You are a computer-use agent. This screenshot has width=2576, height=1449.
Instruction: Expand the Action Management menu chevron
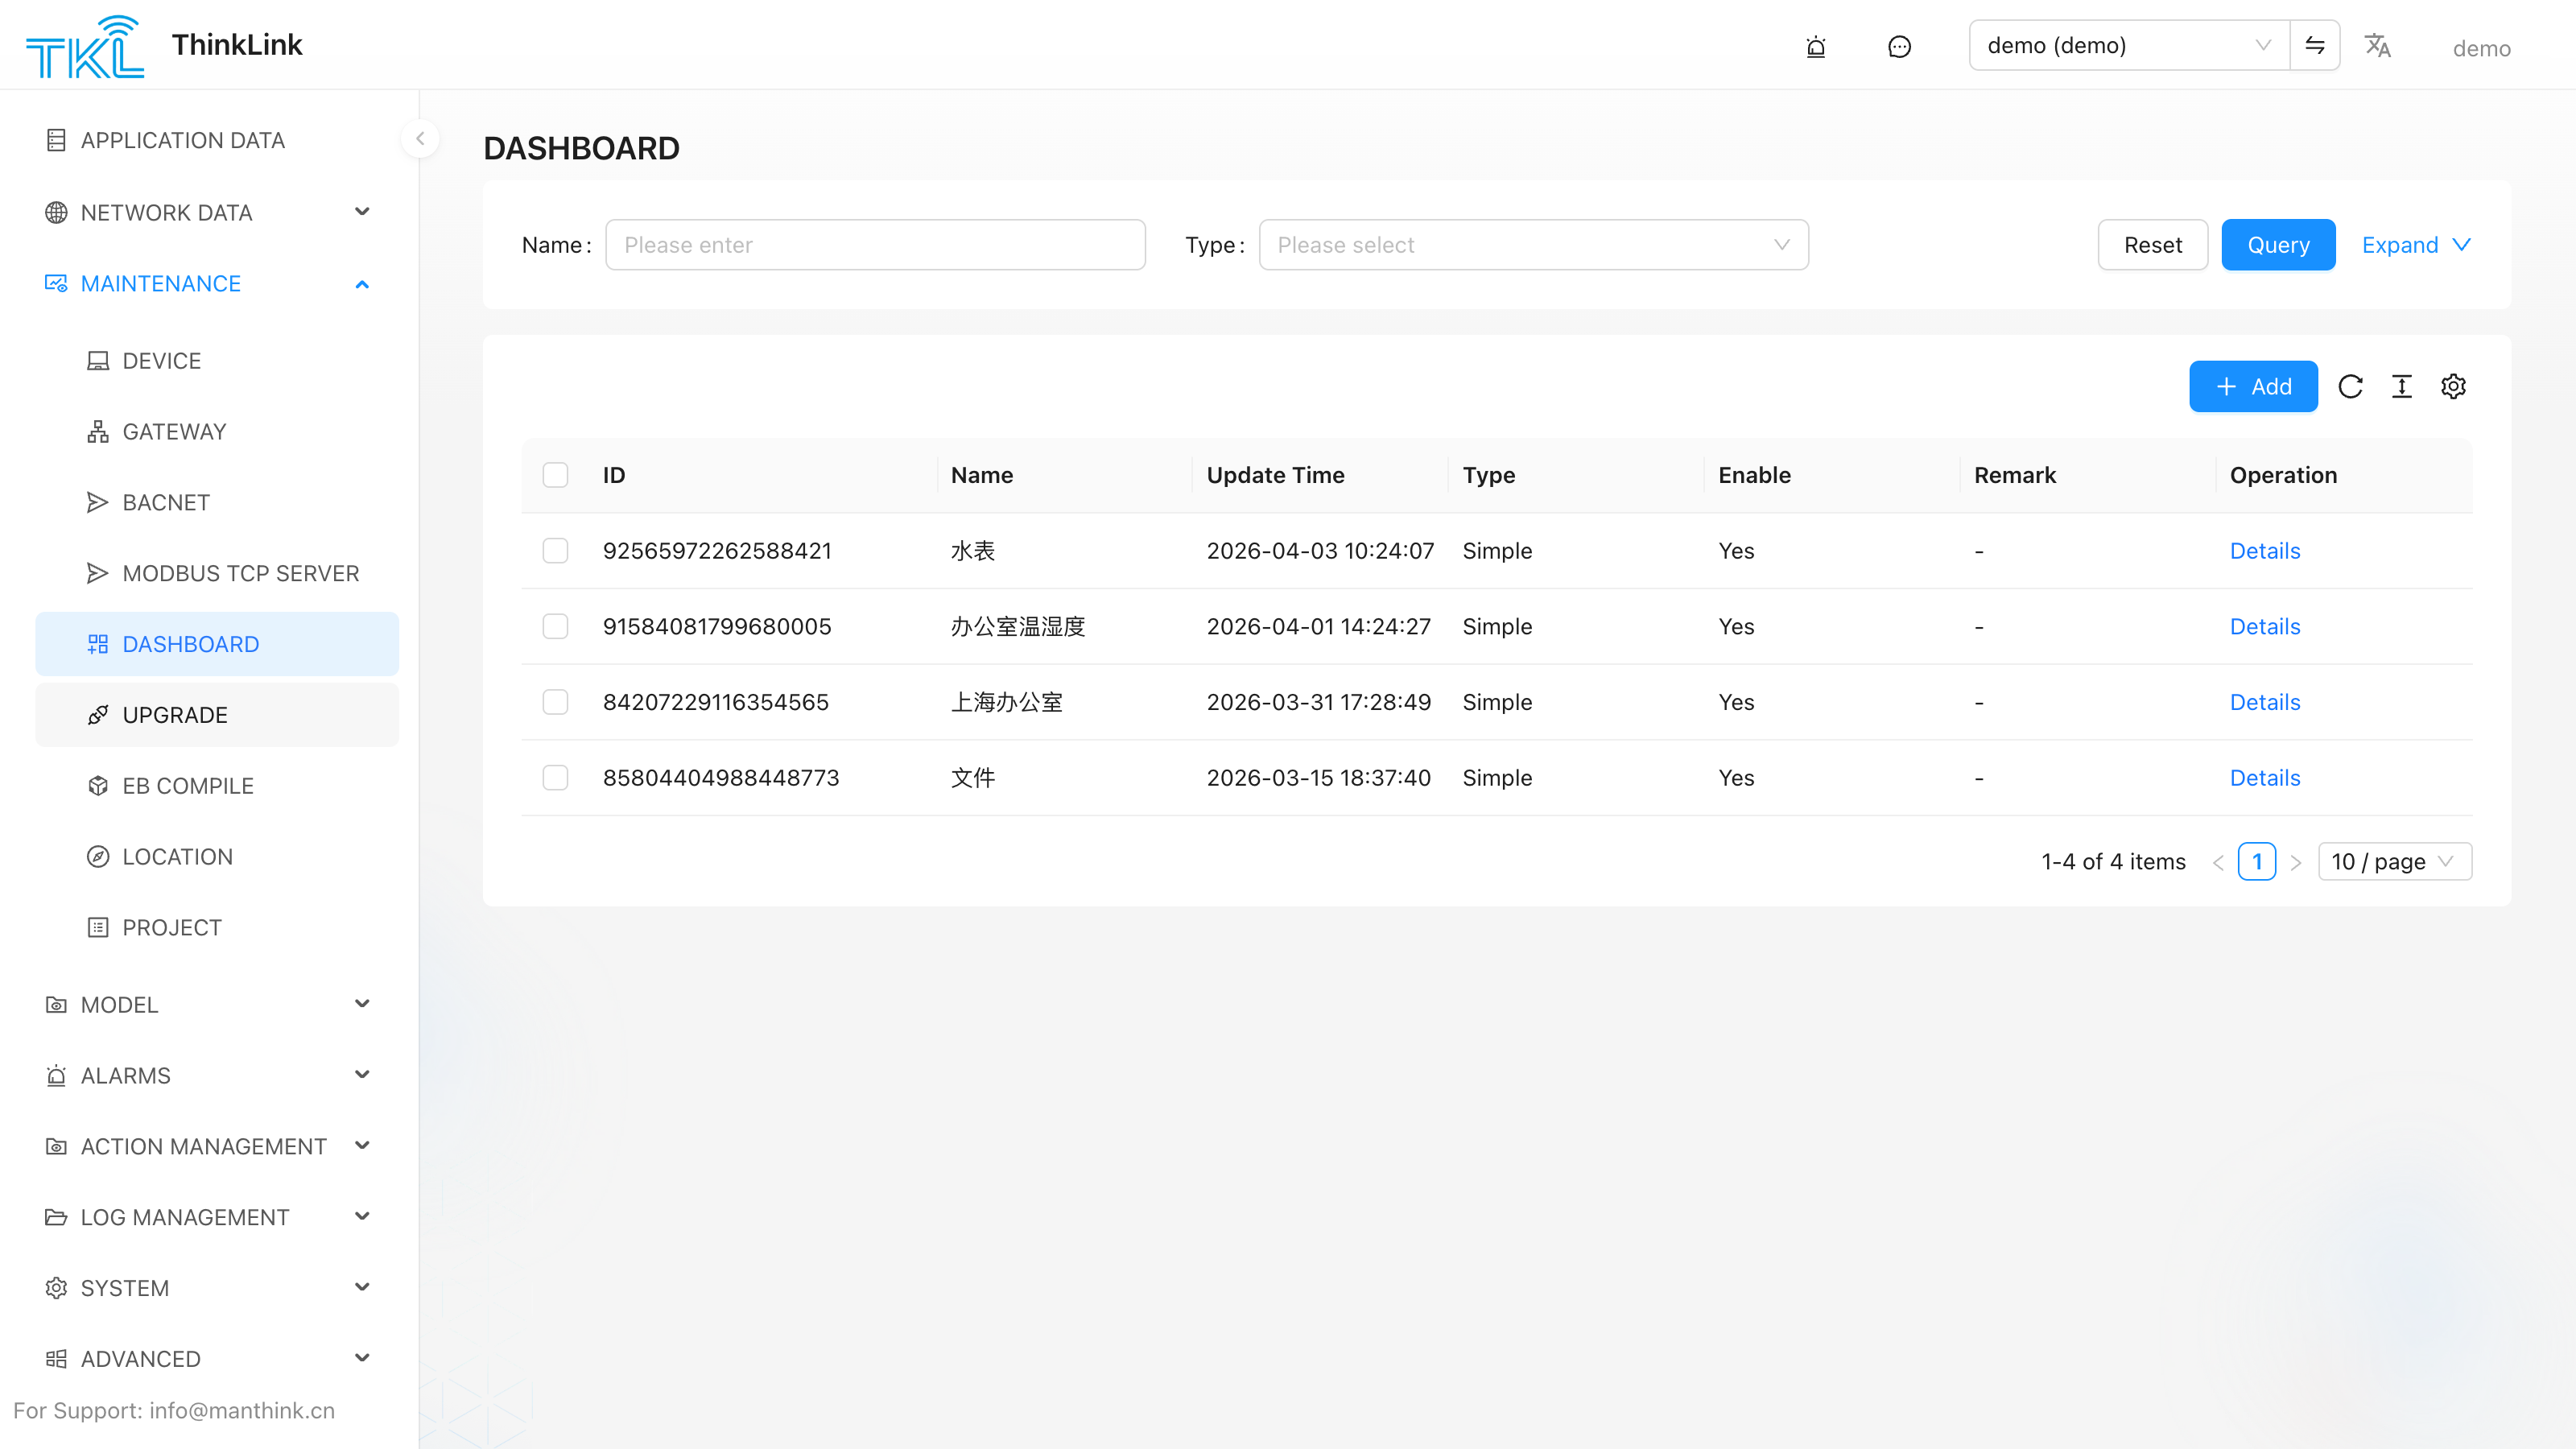click(x=362, y=1146)
